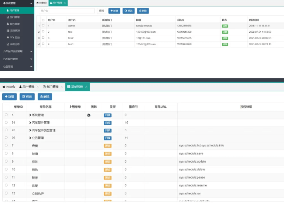This screenshot has height=203, width=284.
Task: Click the 授权标识 column header
Action: click(x=246, y=107)
